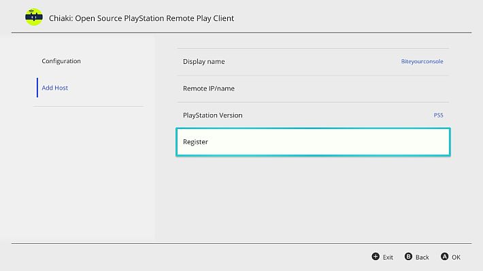Click the Display name label text
Image resolution: width=483 pixels, height=271 pixels.
tap(203, 62)
